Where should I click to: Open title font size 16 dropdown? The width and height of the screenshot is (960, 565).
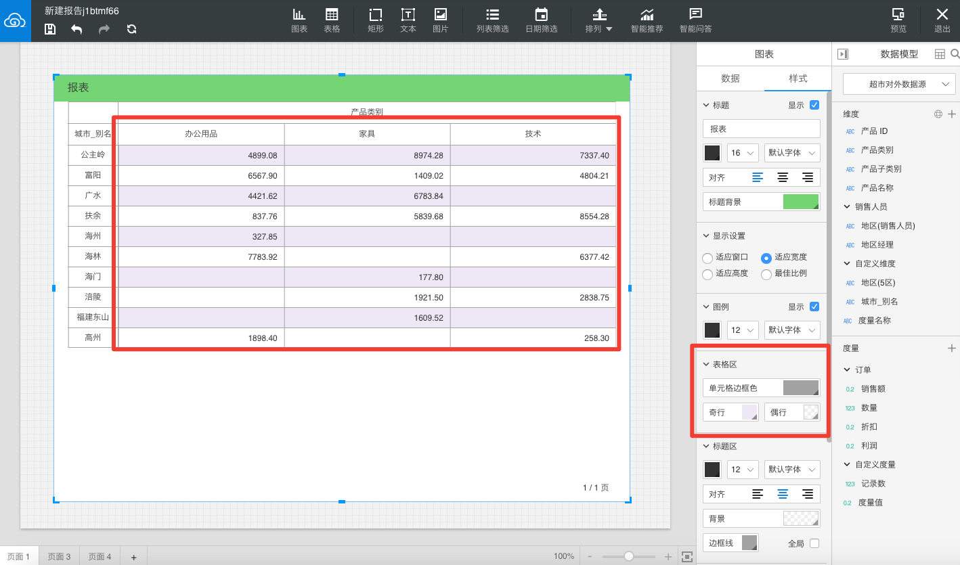(743, 153)
